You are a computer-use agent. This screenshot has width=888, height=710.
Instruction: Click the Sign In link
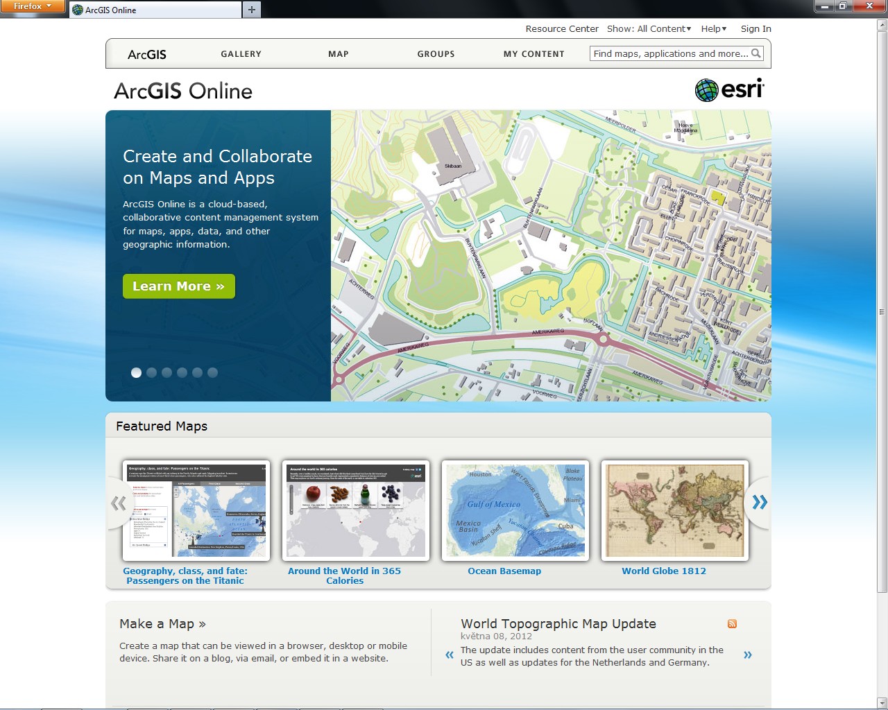pos(755,29)
